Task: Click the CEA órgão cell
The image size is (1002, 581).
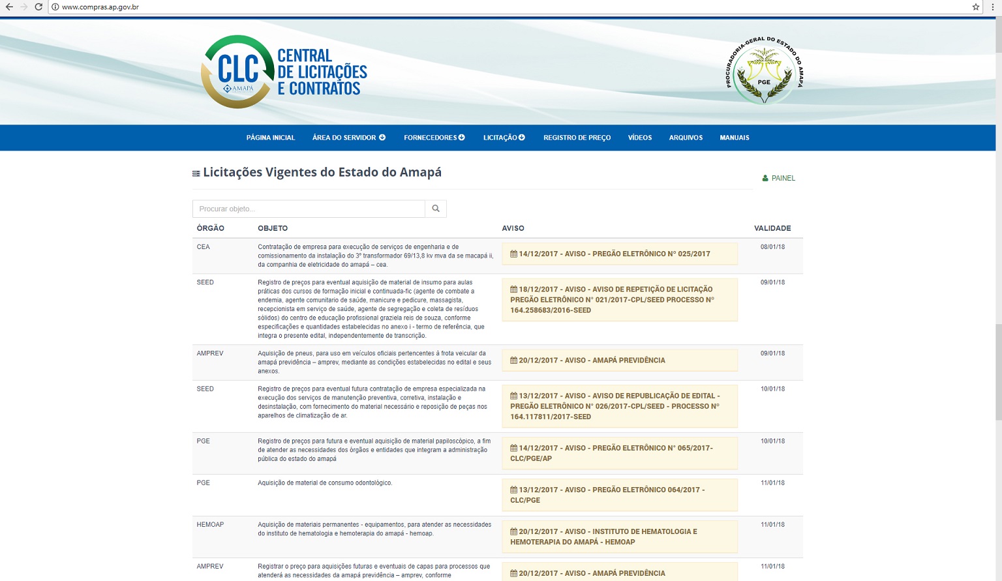Action: (x=204, y=247)
